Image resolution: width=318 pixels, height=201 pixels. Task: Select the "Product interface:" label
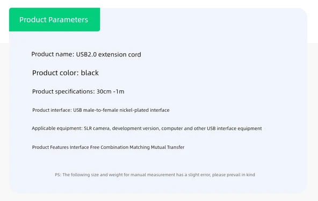(x=52, y=110)
